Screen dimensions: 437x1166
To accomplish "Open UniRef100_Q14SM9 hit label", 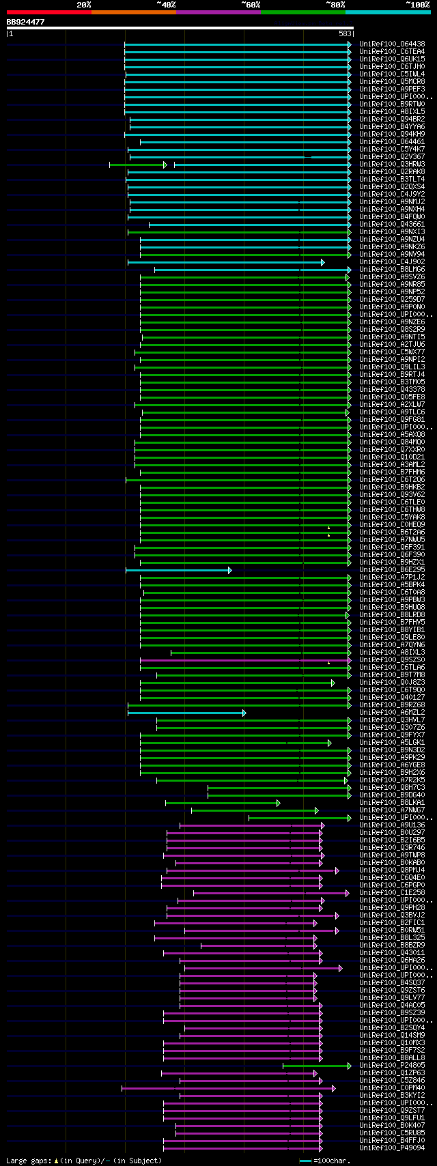I will (392, 1035).
